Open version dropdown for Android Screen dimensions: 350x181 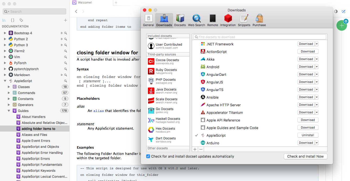(x=317, y=67)
